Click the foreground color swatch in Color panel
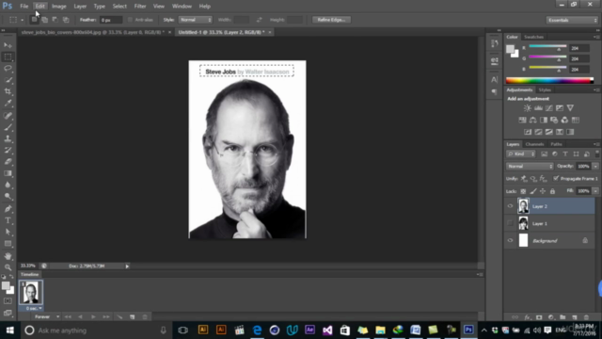602x339 pixels. click(510, 49)
